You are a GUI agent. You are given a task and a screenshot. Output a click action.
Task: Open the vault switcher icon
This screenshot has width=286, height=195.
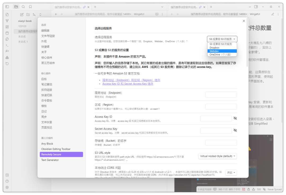(x=7, y=175)
